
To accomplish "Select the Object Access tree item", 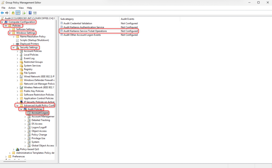I will (x=39, y=131).
